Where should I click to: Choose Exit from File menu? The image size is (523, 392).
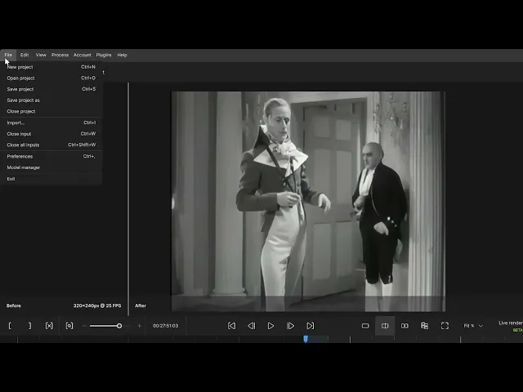[51, 179]
